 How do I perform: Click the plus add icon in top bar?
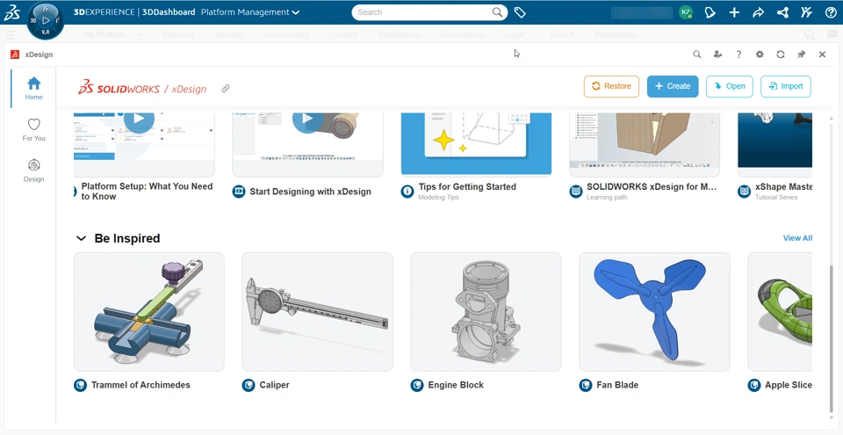click(734, 12)
